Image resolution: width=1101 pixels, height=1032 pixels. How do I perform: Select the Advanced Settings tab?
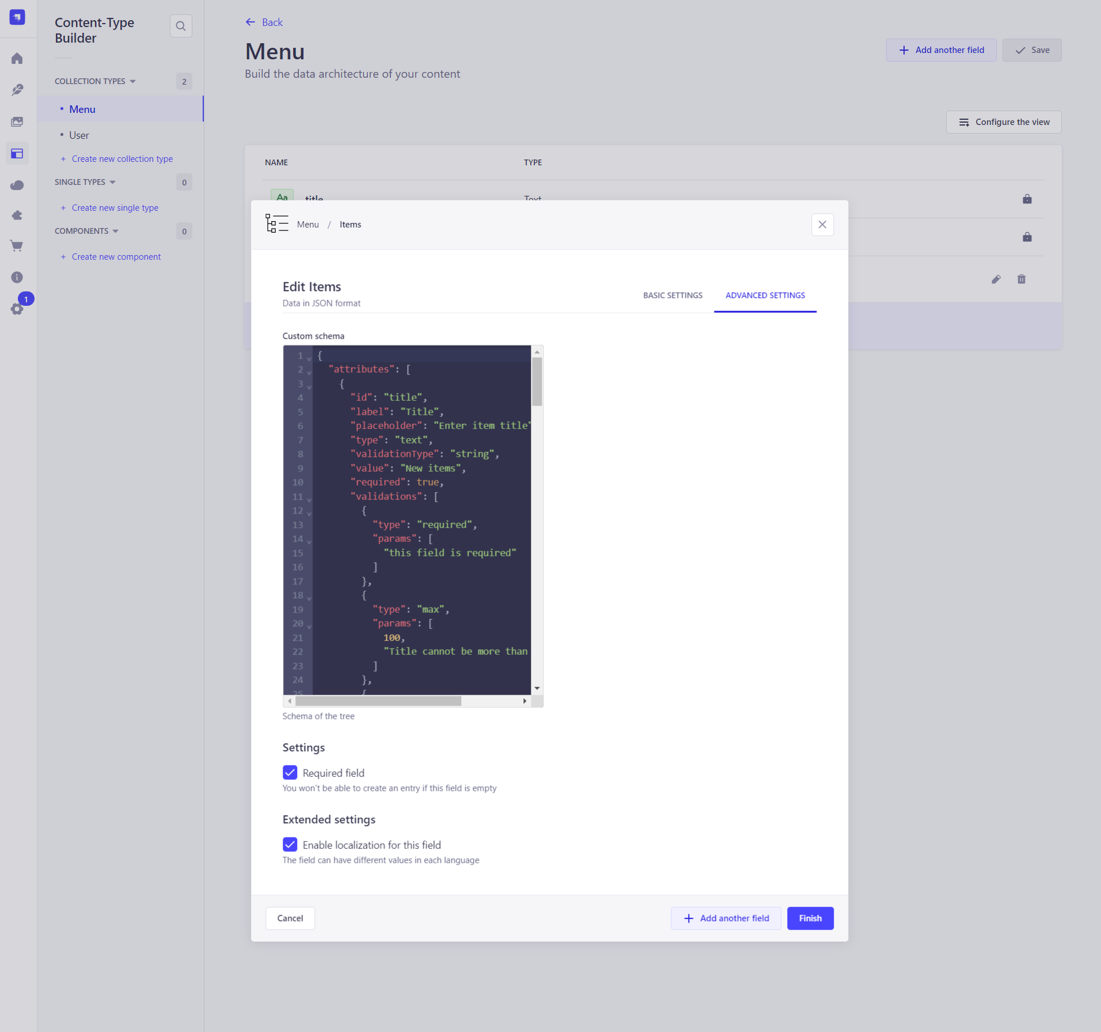pyautogui.click(x=765, y=295)
